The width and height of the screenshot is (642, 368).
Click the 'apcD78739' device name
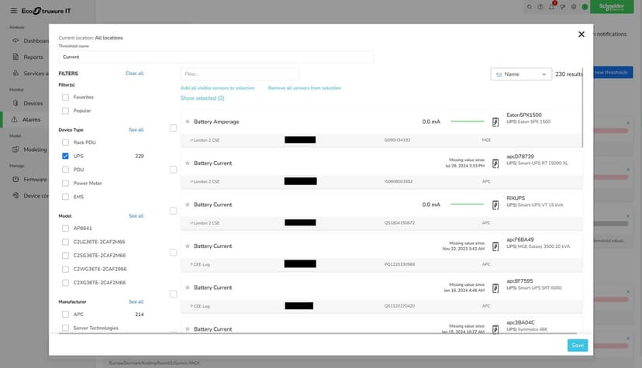520,156
